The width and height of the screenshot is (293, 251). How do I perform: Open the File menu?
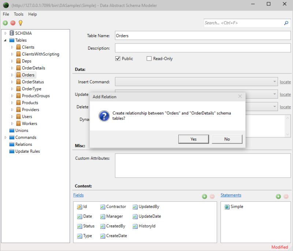[6, 14]
